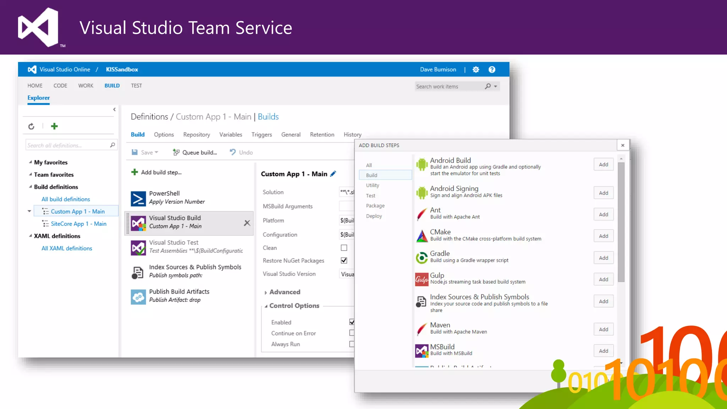Open the WORK menu

coord(86,86)
